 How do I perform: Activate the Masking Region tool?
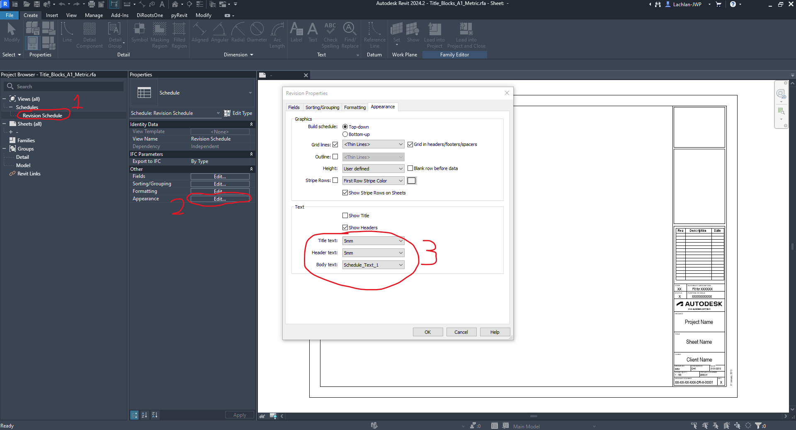pyautogui.click(x=160, y=35)
